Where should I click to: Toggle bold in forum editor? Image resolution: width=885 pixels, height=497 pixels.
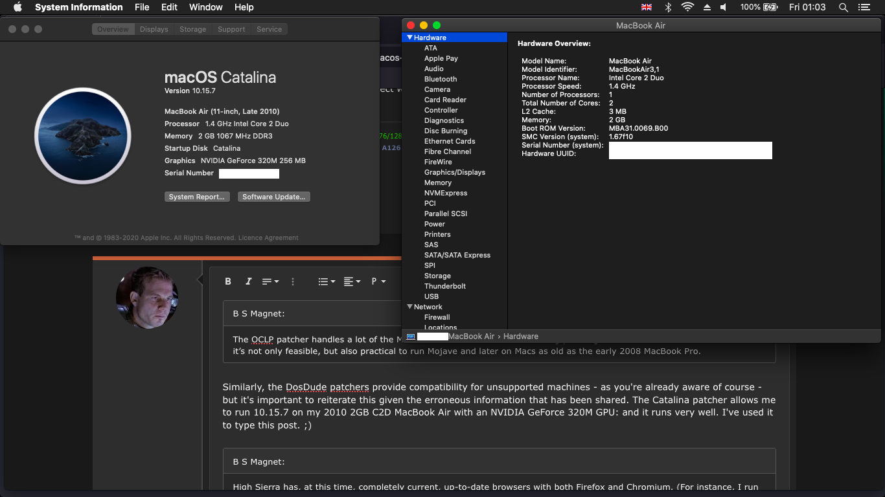click(228, 282)
